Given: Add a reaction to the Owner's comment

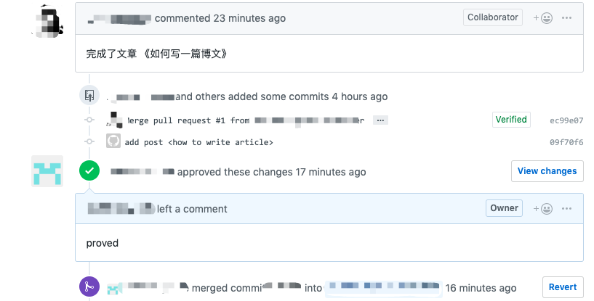Looking at the screenshot, I should point(542,209).
